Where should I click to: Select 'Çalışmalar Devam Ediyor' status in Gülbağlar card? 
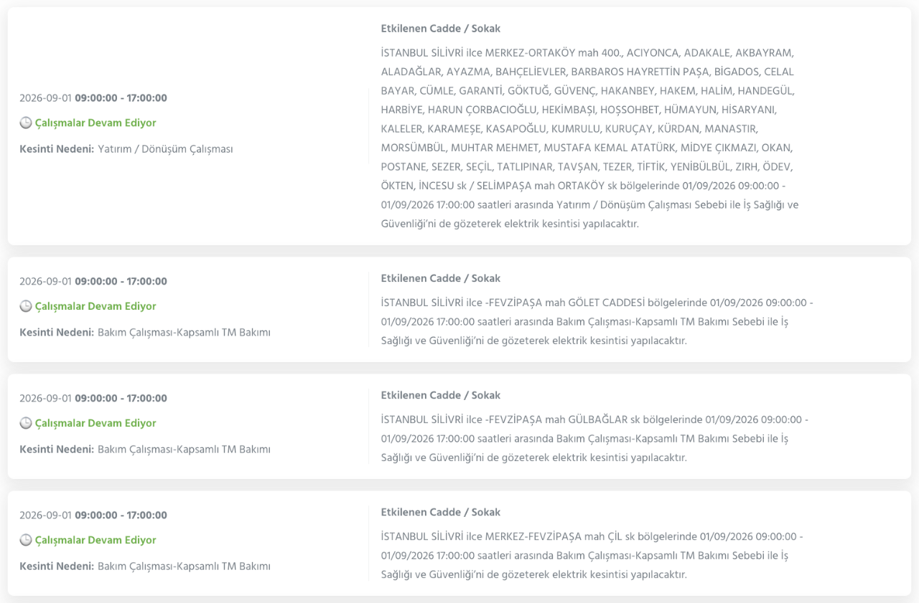click(x=95, y=424)
